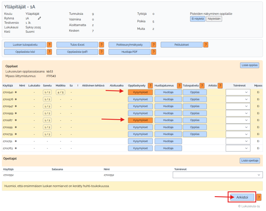
Task: Click the pencil icon next to group 1A
Action: [x=39, y=18]
